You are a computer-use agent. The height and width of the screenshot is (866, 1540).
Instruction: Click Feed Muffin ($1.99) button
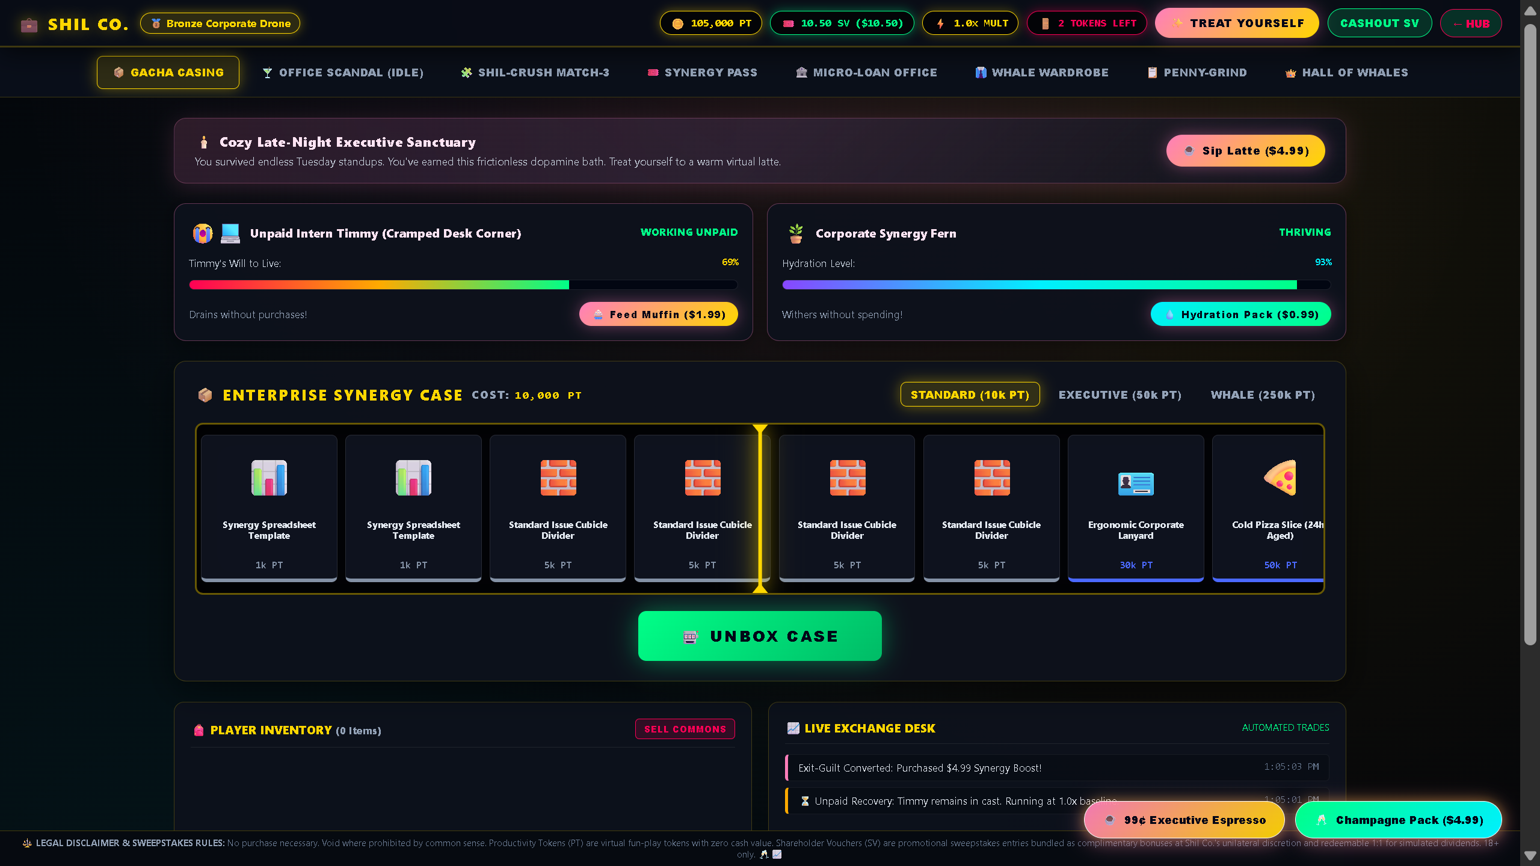click(659, 314)
